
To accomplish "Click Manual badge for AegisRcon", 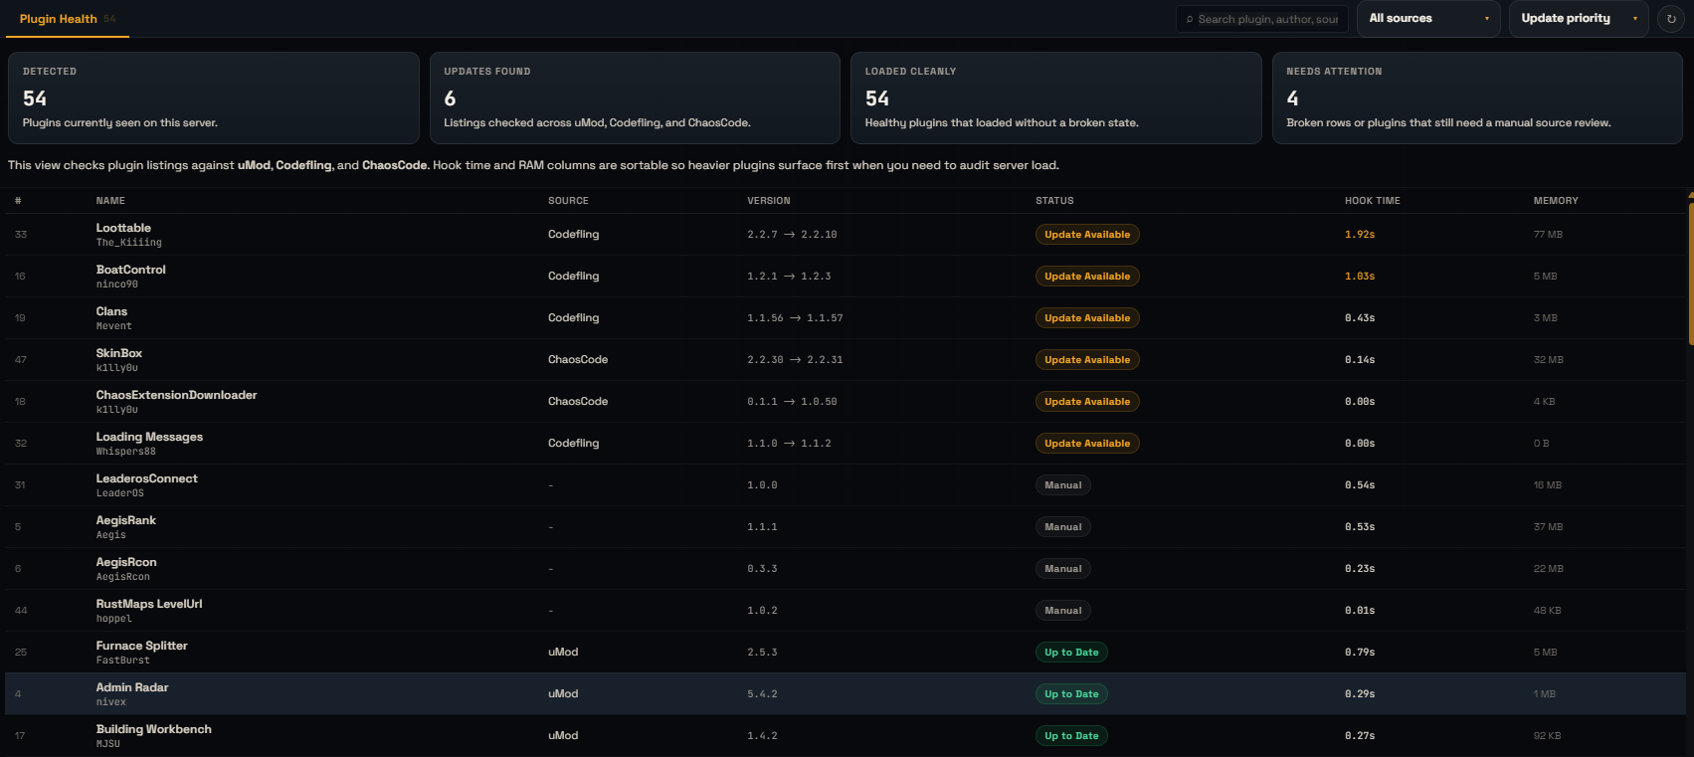I will coord(1063,569).
